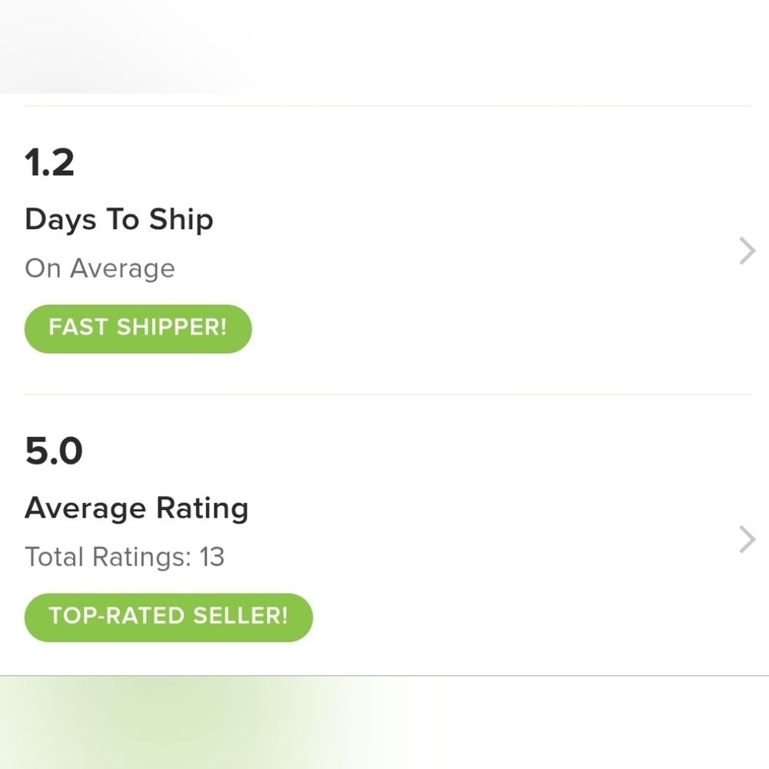Screen dimensions: 769x769
Task: Click the 5.0 rating score value
Action: 54,451
